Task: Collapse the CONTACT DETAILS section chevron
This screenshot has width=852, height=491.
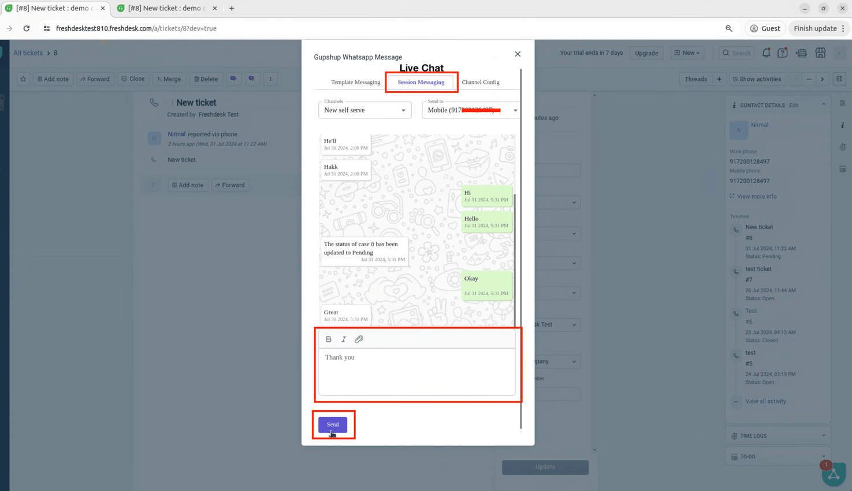Action: tap(824, 104)
